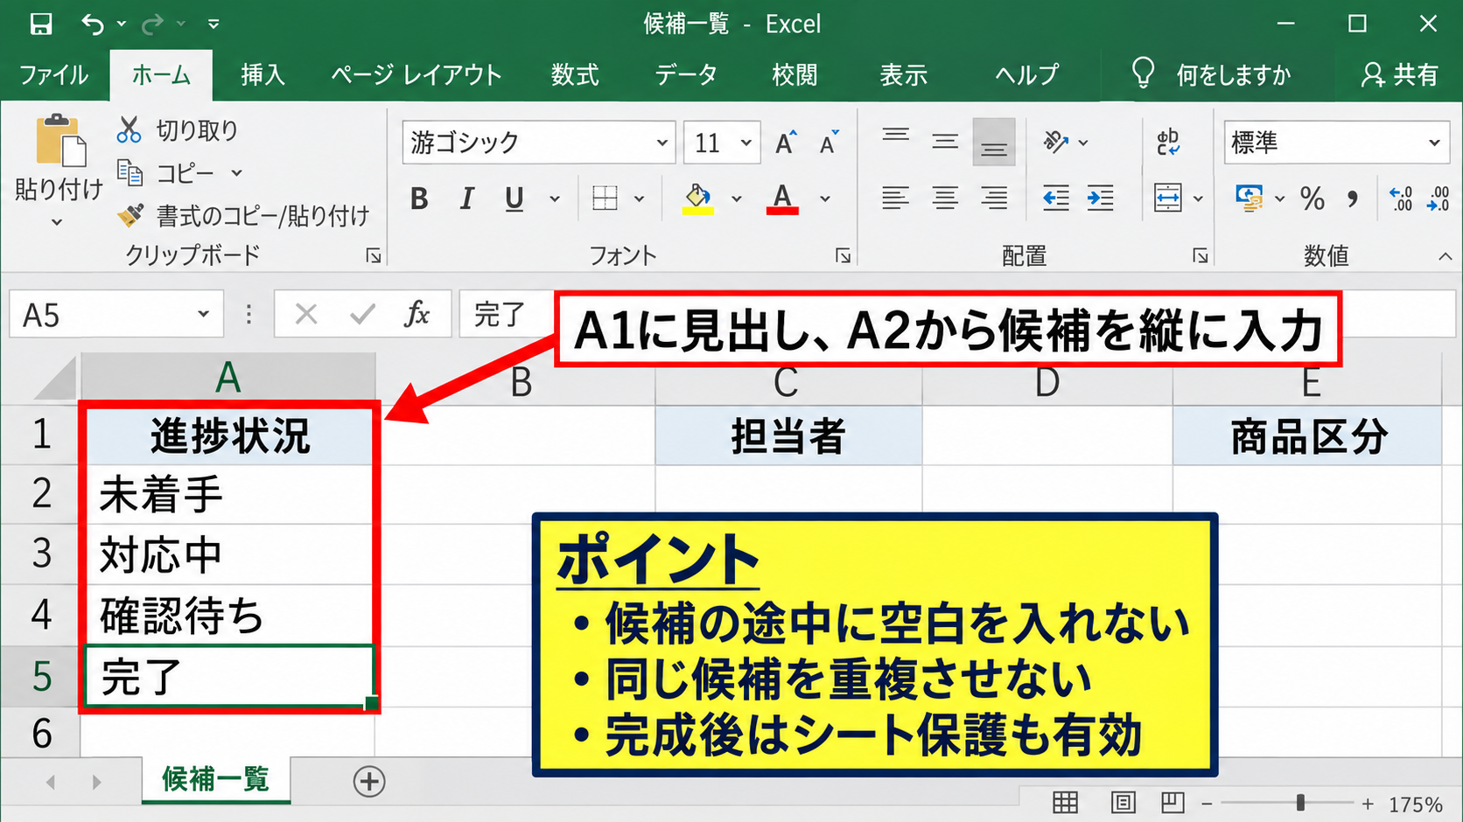This screenshot has height=822, width=1463.
Task: Apply cell borders icon
Action: point(605,199)
